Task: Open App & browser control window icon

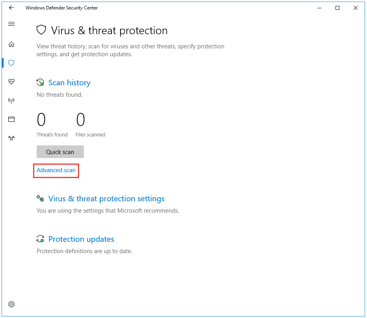Action: pyautogui.click(x=11, y=119)
